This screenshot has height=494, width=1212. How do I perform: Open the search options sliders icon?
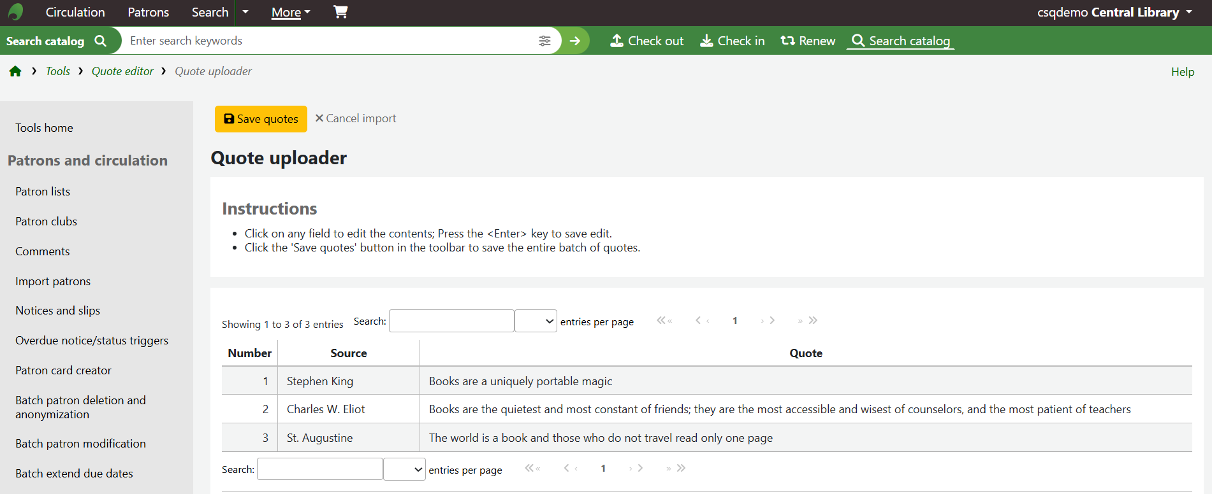(544, 41)
